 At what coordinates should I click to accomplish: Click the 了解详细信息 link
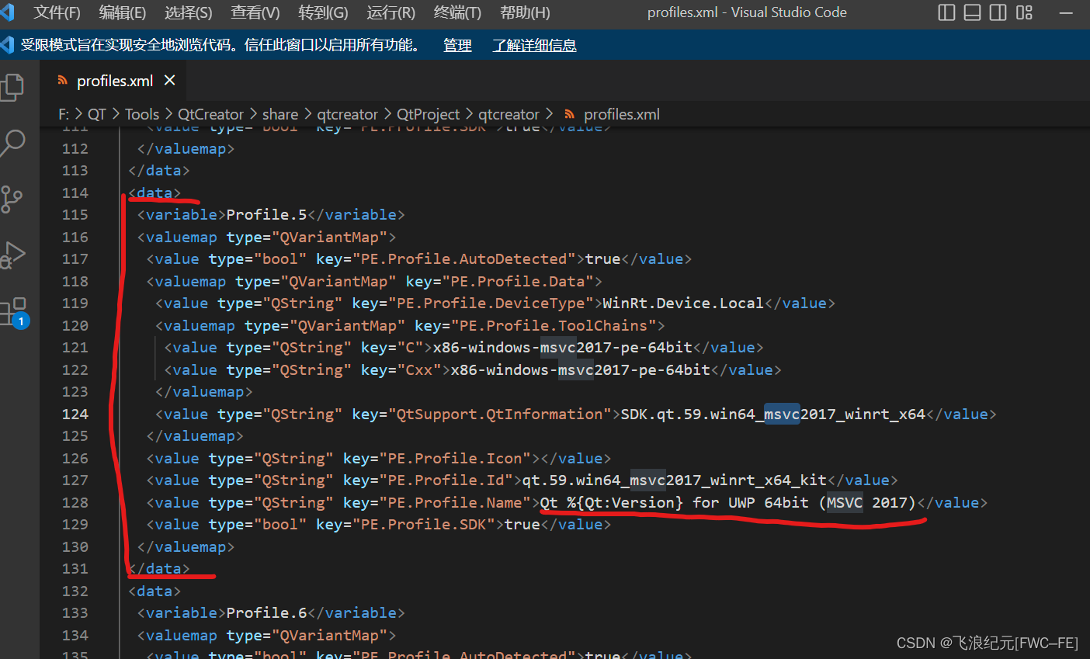[x=535, y=45]
